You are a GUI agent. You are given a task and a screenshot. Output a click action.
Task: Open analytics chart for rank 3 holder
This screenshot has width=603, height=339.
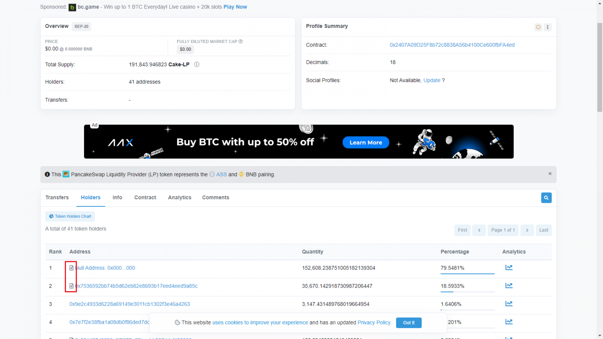click(x=509, y=303)
